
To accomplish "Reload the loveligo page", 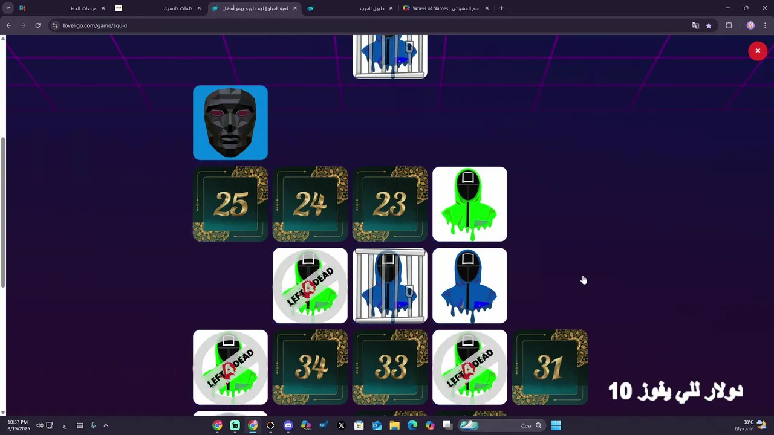I will (x=37, y=25).
